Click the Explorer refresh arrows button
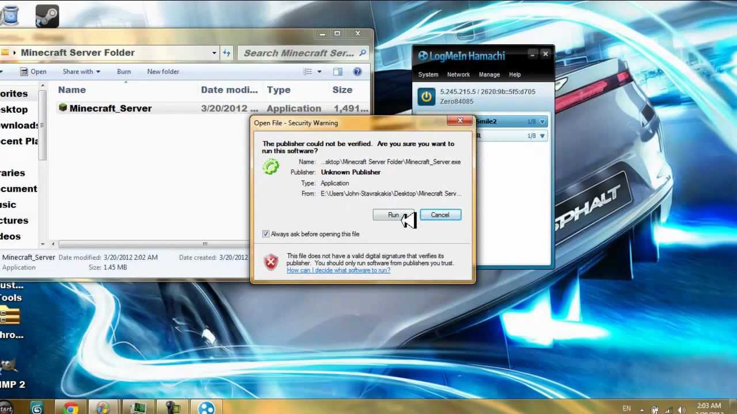 226,52
